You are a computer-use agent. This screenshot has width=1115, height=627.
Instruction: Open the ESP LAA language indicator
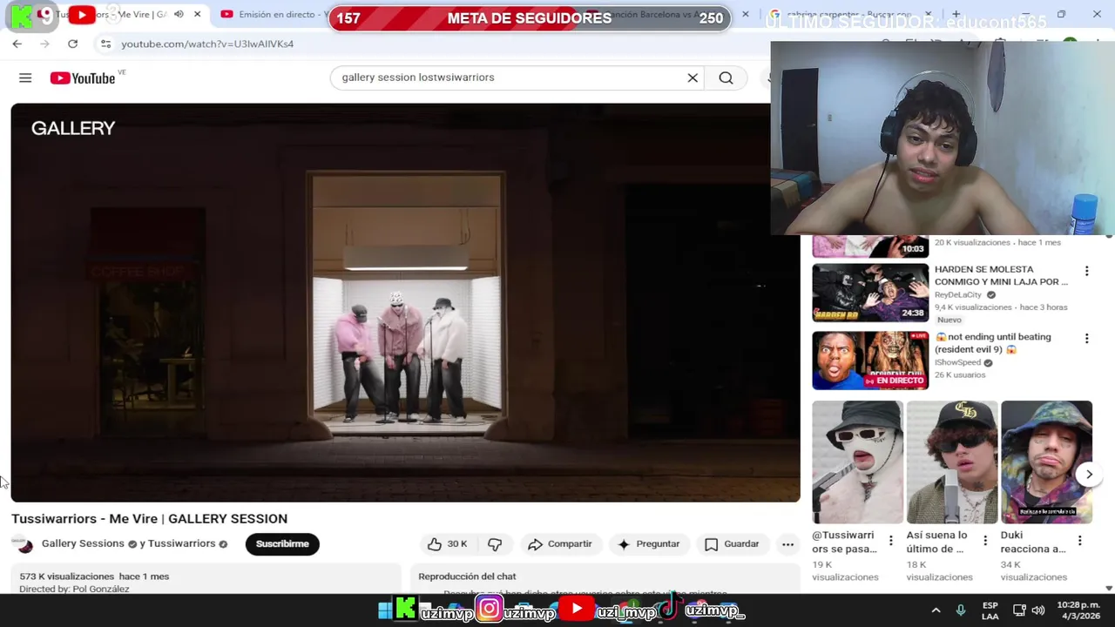pos(990,610)
